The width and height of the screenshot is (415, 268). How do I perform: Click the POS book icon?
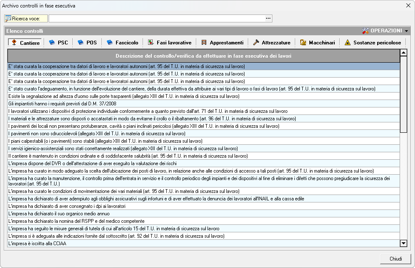pos(81,43)
